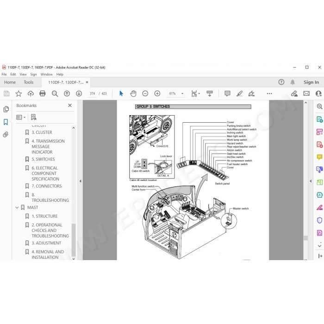
Task: Click document vertical scrollbar thumb
Action: tap(306, 238)
